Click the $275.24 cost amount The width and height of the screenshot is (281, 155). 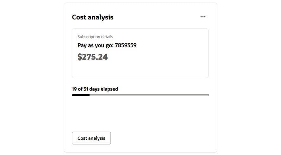pyautogui.click(x=92, y=57)
